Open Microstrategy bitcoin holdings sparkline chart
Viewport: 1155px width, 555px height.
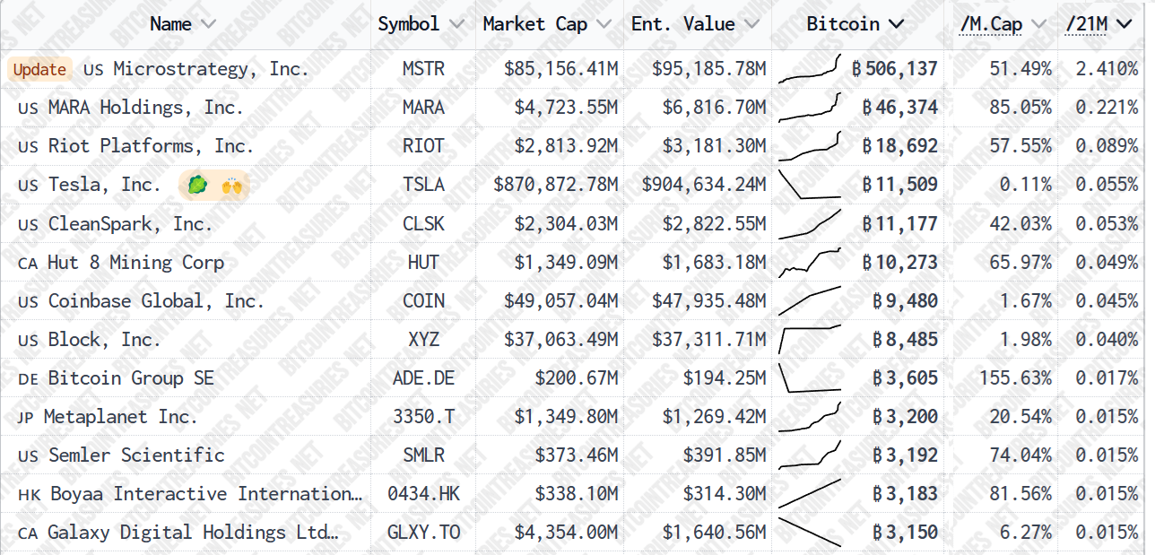pos(810,69)
